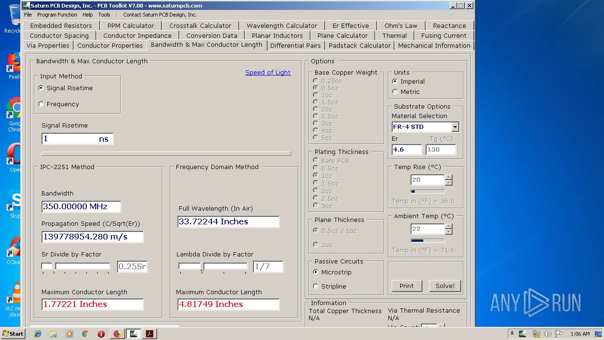The width and height of the screenshot is (604, 340).
Task: Click the Print button
Action: click(x=406, y=286)
